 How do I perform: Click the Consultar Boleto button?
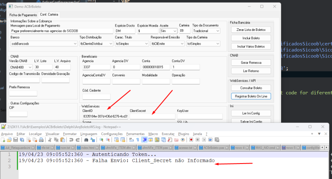coord(251,88)
